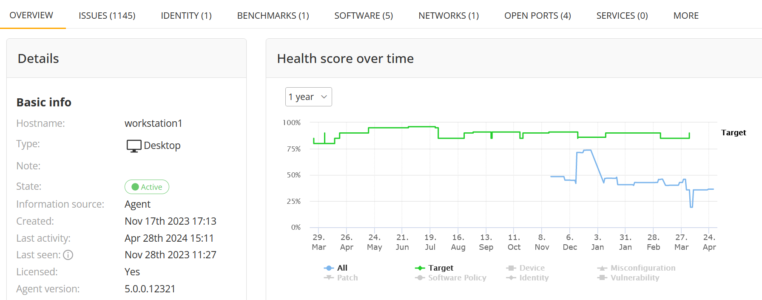Click the Last seen info icon
Screen dimensions: 762x300
(x=68, y=255)
